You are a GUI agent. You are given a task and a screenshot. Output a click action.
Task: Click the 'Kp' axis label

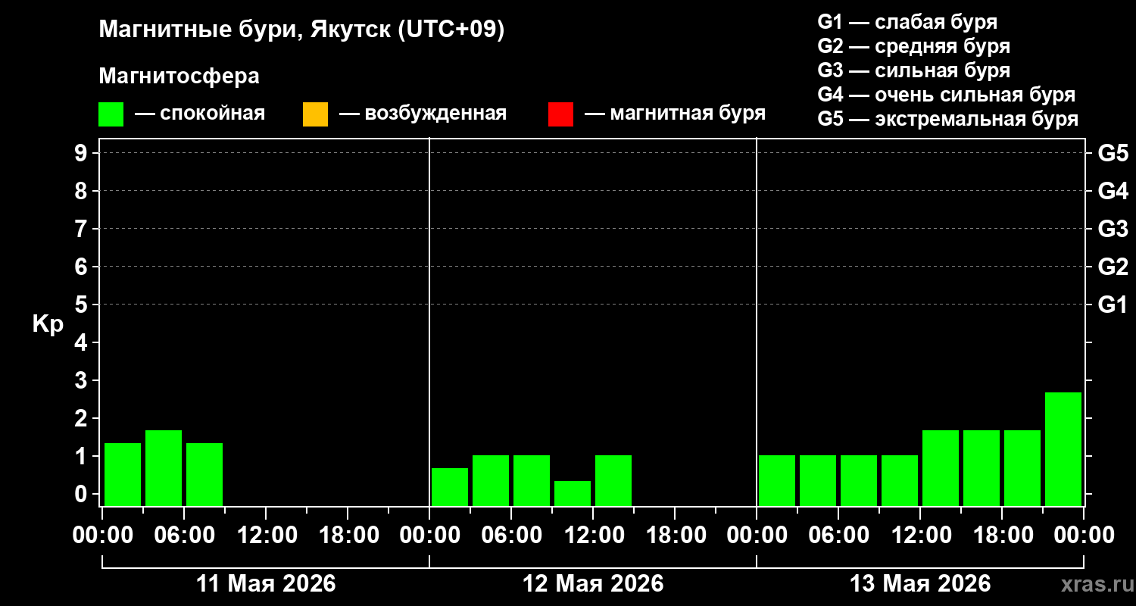point(48,324)
